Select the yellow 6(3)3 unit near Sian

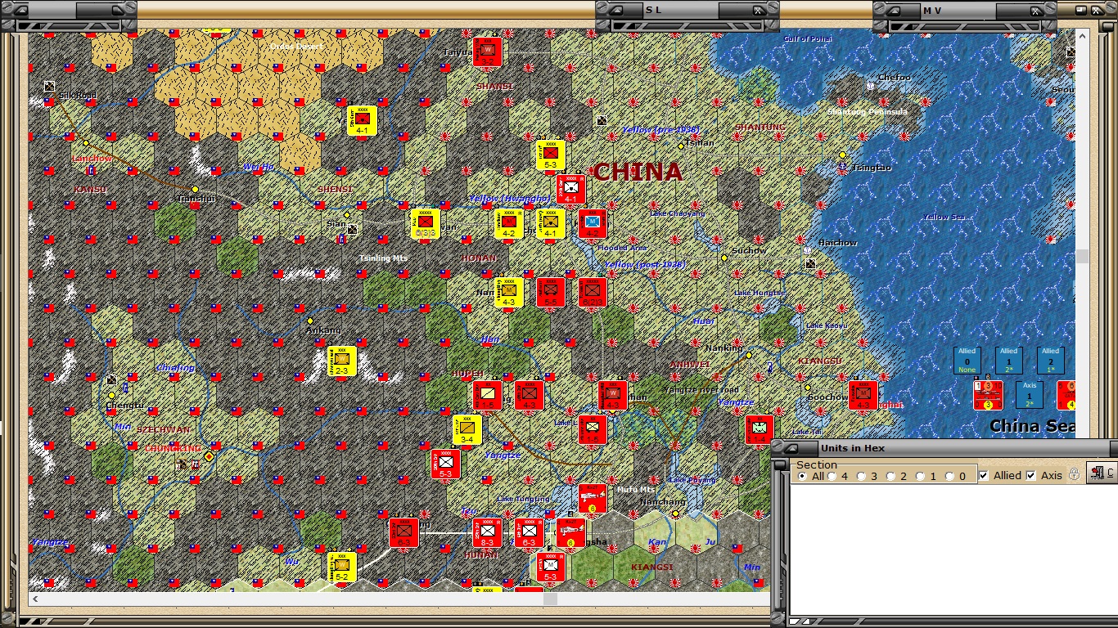click(426, 224)
